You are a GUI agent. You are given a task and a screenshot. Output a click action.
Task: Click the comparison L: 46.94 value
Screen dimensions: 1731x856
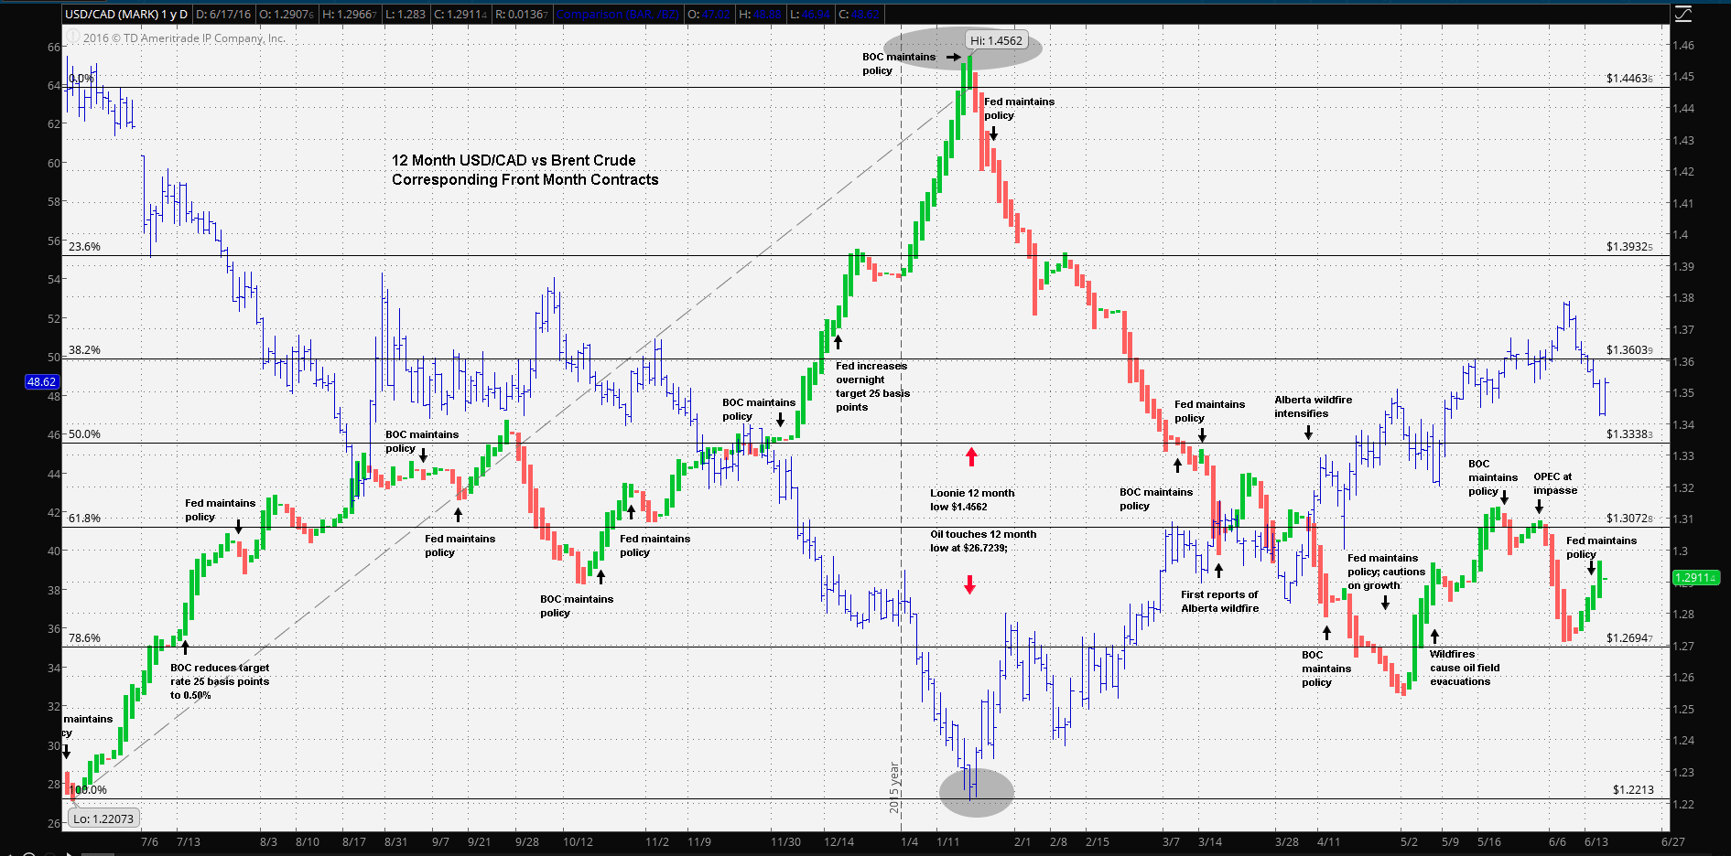pyautogui.click(x=809, y=14)
